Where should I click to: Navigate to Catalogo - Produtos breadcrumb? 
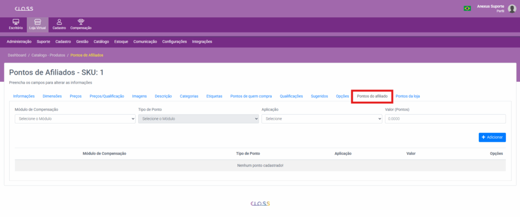pos(48,55)
